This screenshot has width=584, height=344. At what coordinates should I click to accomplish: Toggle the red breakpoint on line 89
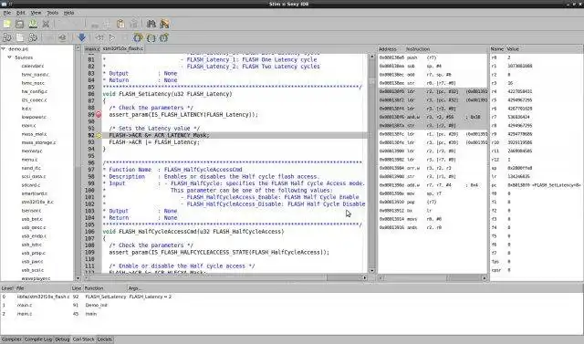(99, 115)
